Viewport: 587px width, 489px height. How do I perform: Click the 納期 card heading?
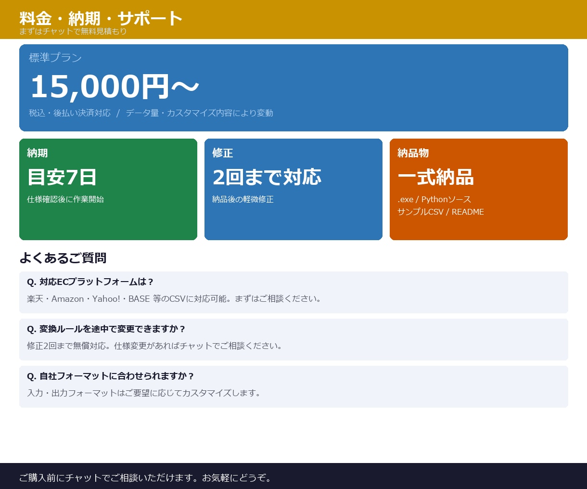(38, 153)
